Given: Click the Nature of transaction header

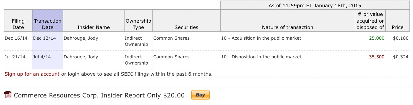Looking at the screenshot, I should coord(288,27).
